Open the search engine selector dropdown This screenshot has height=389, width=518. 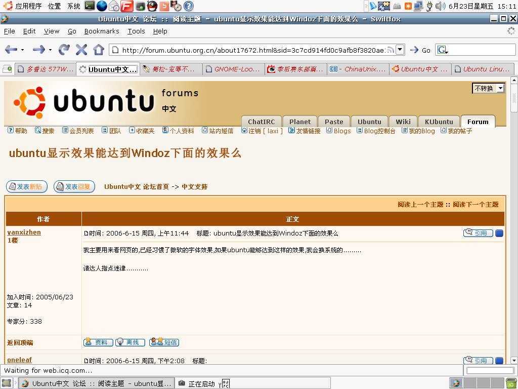(x=443, y=50)
